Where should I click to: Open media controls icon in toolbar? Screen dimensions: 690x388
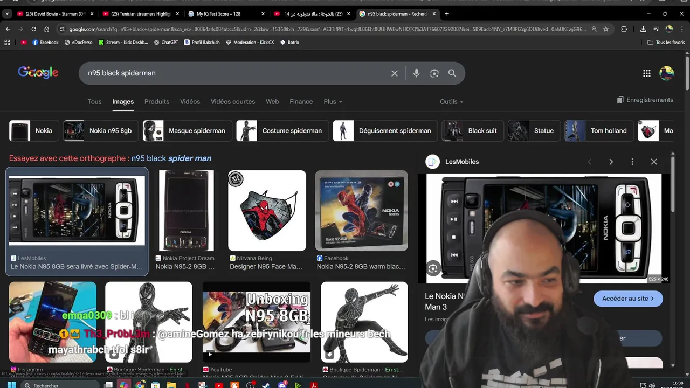(x=656, y=29)
